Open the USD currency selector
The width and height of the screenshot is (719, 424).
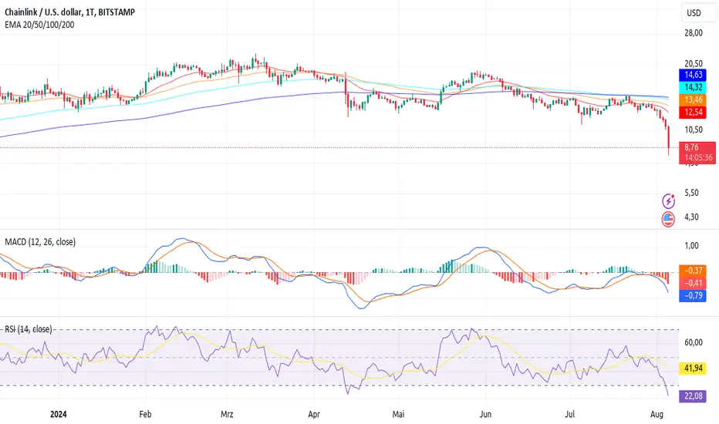click(697, 13)
